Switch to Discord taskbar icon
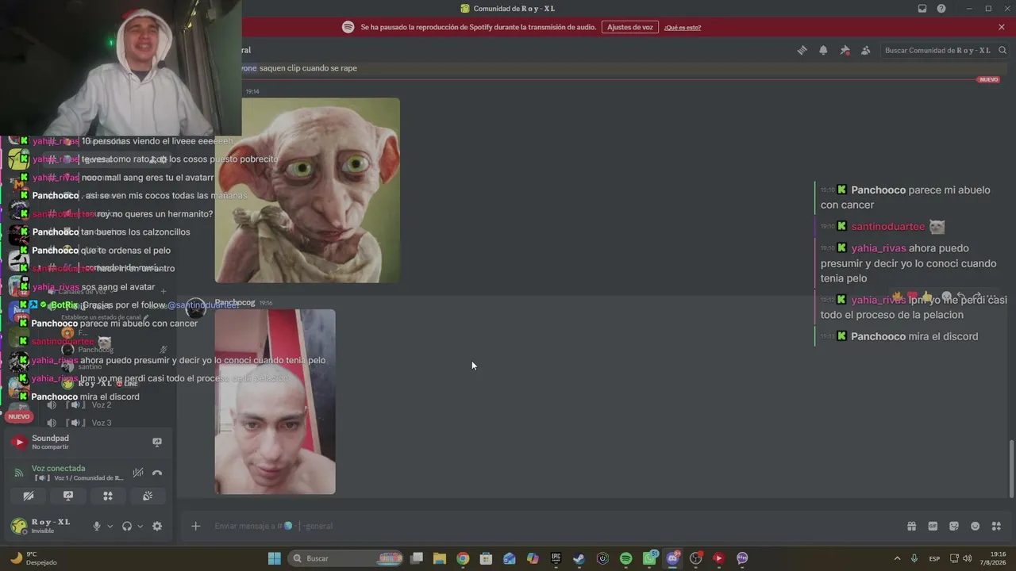Viewport: 1016px width, 571px height. 673,558
